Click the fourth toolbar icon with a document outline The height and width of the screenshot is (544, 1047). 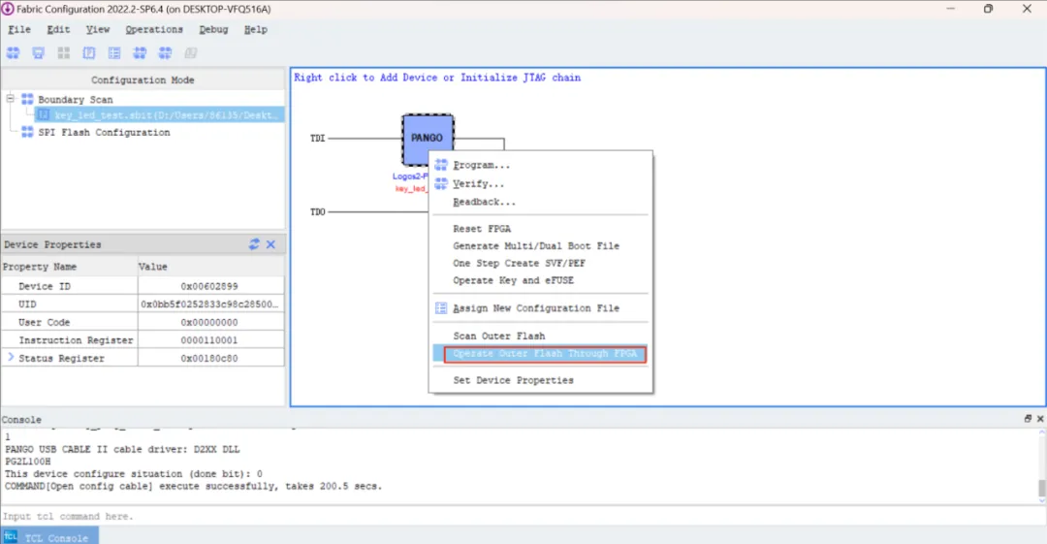(89, 52)
